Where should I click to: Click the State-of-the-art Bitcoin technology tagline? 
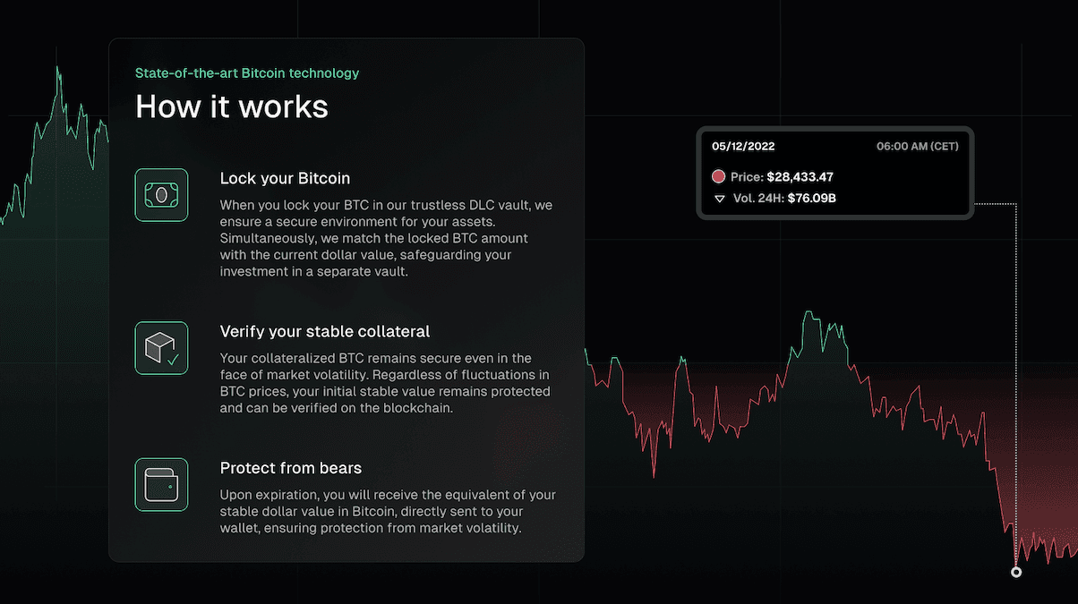[247, 72]
